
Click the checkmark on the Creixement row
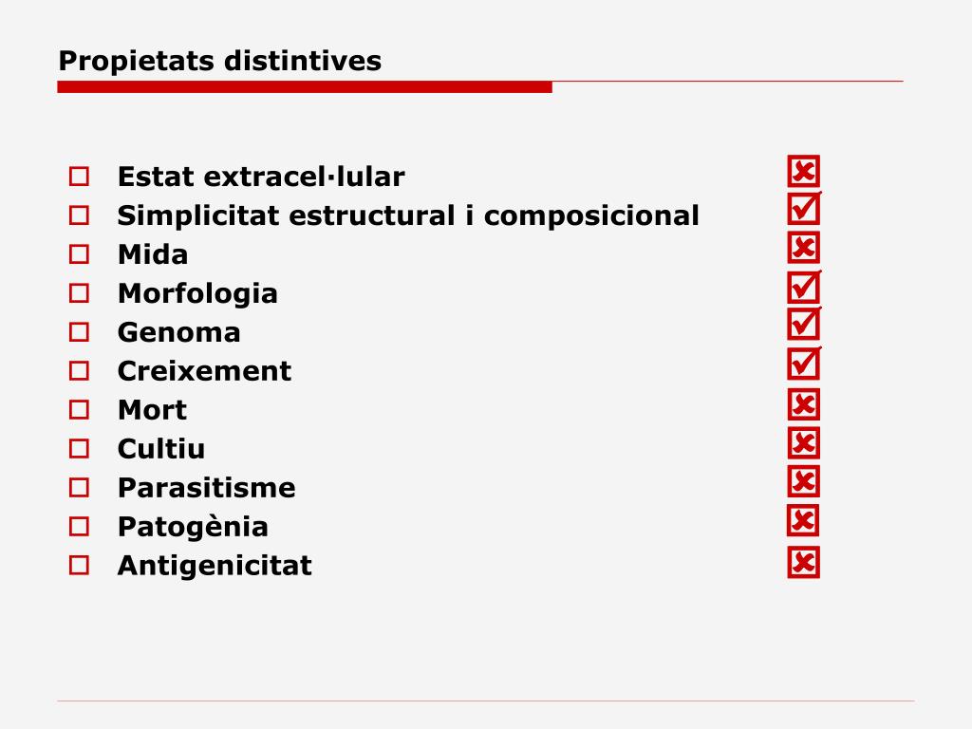(x=804, y=364)
